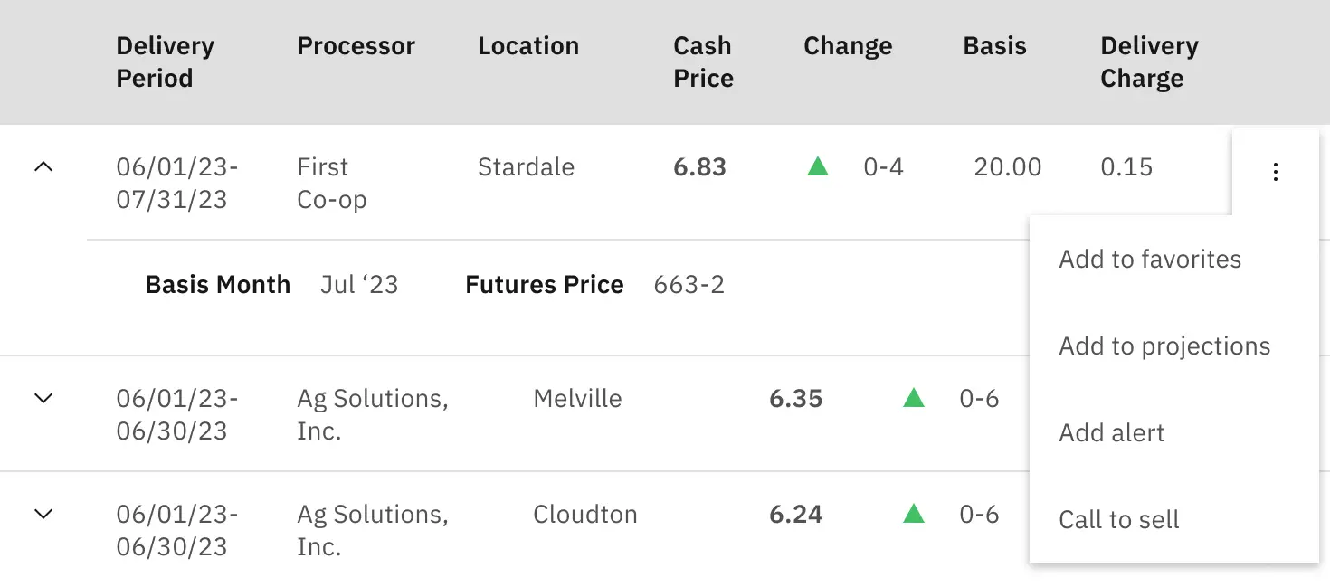Click the Location column header
This screenshot has height=587, width=1330.
528,46
